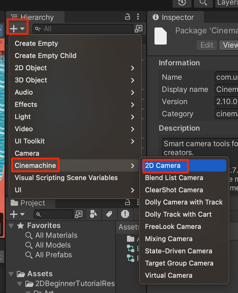Choose Blend List Camera

(184, 178)
